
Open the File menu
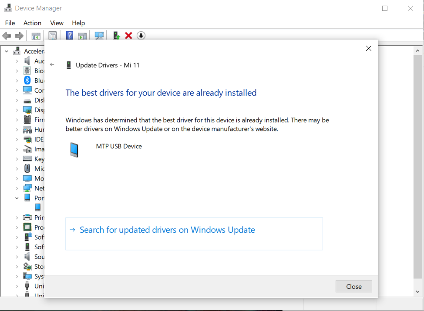pyautogui.click(x=10, y=23)
